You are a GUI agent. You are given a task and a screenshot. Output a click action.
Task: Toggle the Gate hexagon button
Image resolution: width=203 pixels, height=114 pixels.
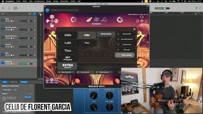click(x=47, y=80)
